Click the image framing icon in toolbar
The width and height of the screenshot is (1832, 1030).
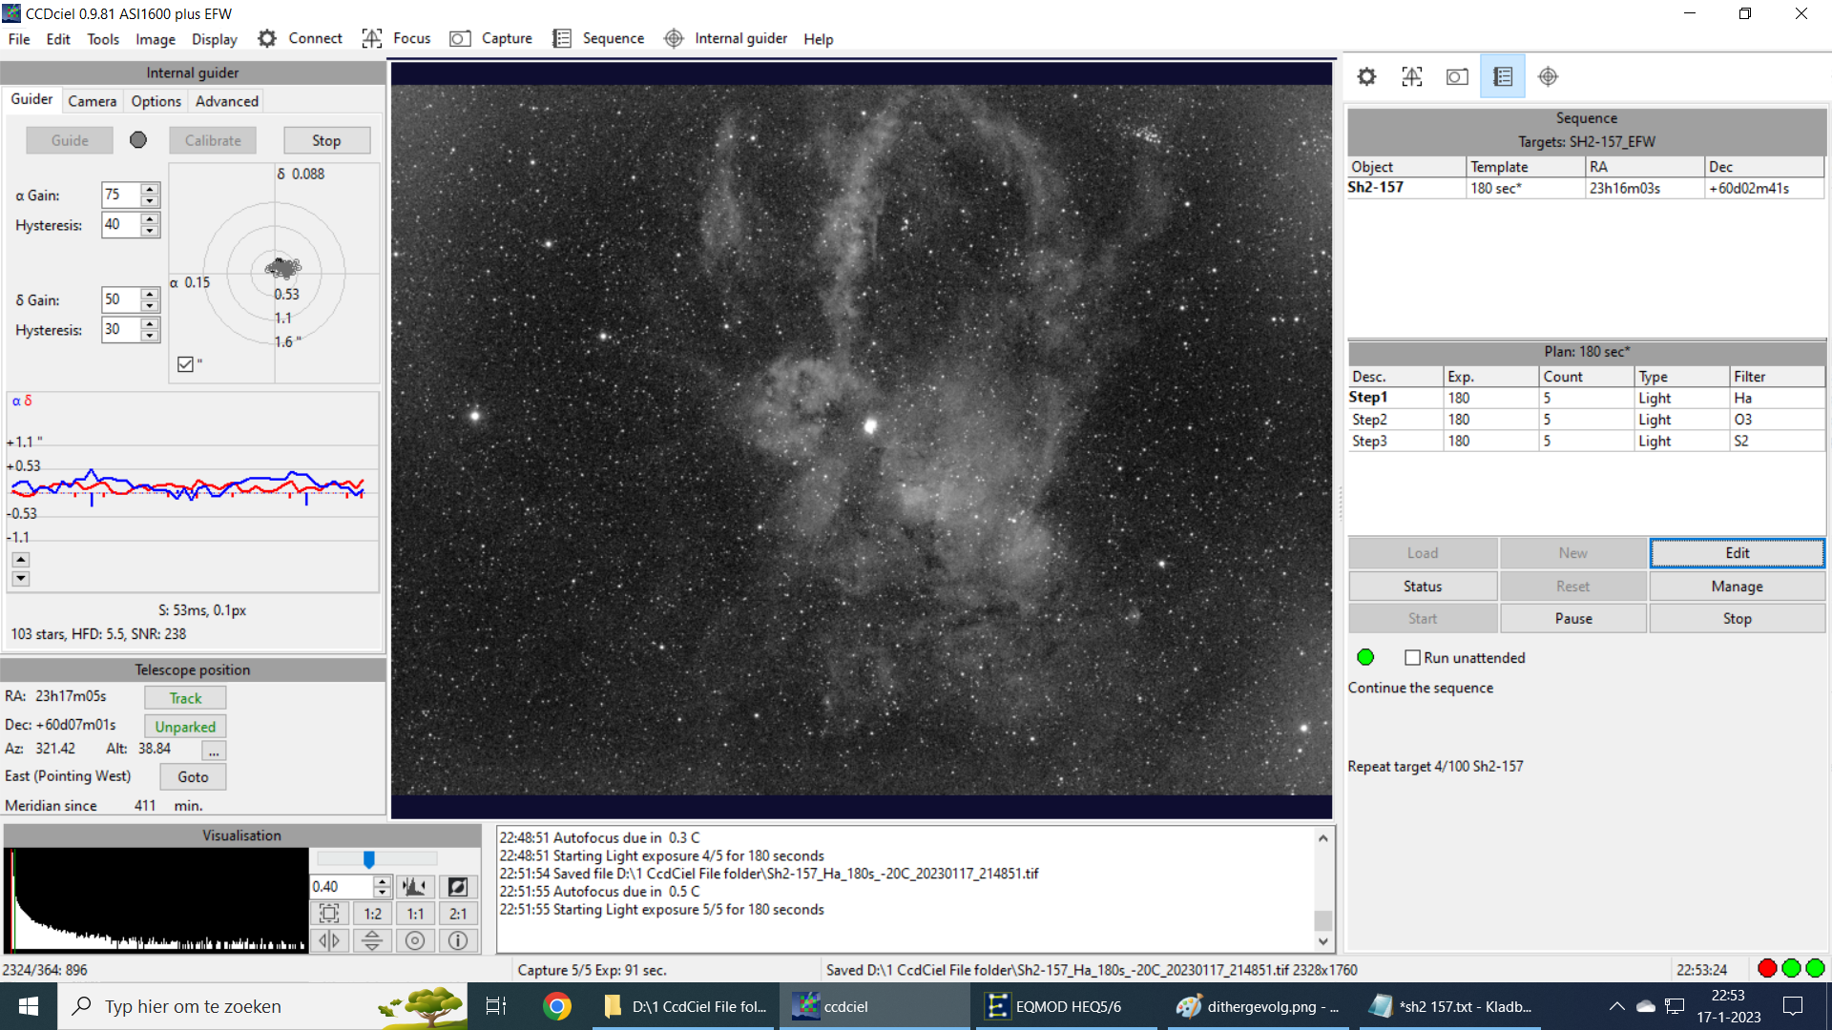click(x=1413, y=76)
